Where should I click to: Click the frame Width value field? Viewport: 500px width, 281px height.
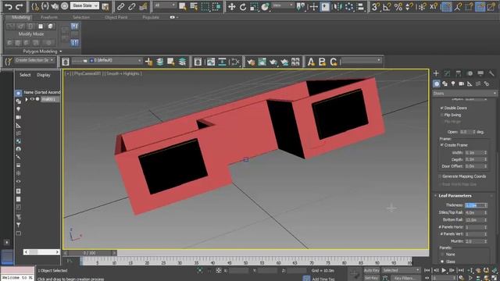tap(476, 153)
